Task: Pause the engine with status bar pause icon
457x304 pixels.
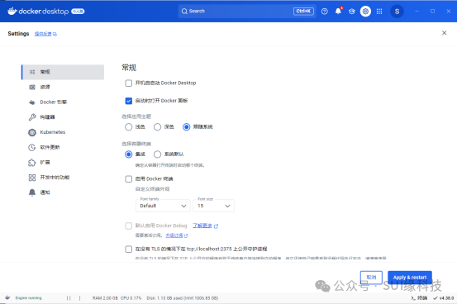Action: [69, 298]
